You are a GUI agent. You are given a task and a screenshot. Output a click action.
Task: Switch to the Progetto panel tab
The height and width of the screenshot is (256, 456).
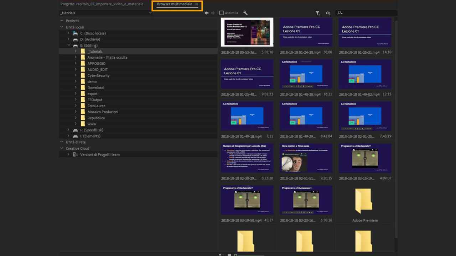(102, 4)
